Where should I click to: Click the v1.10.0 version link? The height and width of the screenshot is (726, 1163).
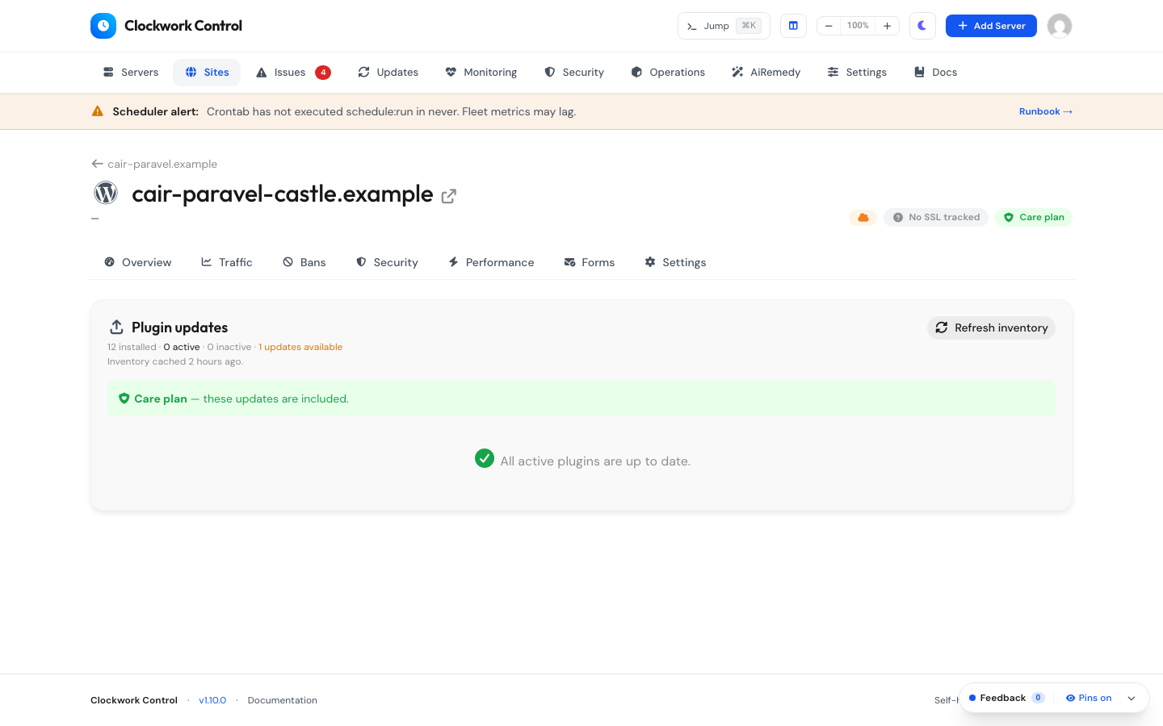coord(212,700)
